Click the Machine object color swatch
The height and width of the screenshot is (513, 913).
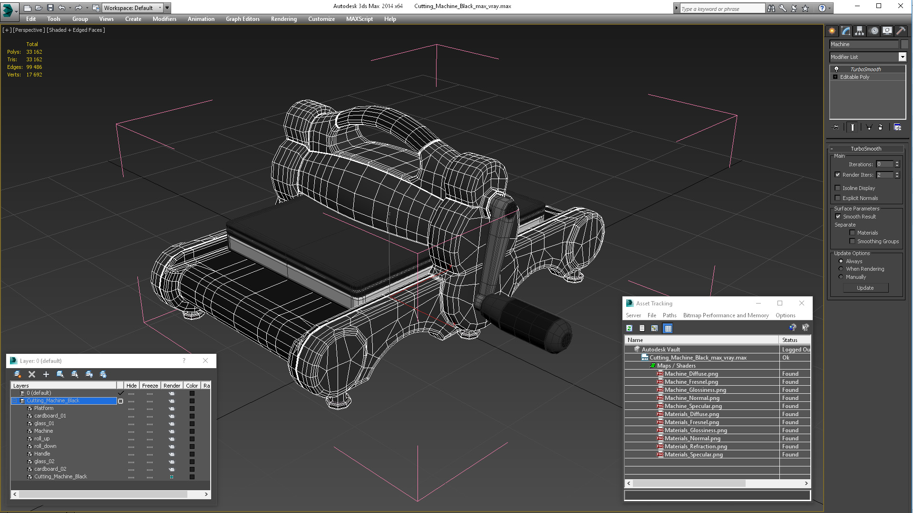[904, 44]
